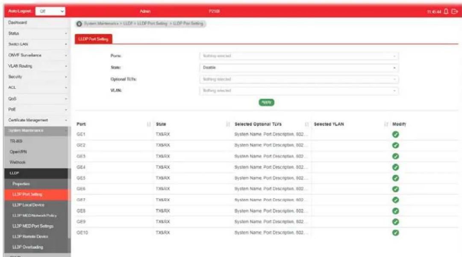Viewport: 462px width, 257px height.
Task: Click modify icon for GE10
Action: 395,233
